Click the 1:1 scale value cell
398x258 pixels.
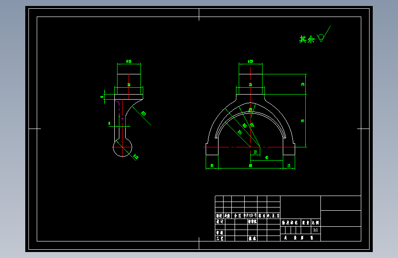[x=316, y=230]
